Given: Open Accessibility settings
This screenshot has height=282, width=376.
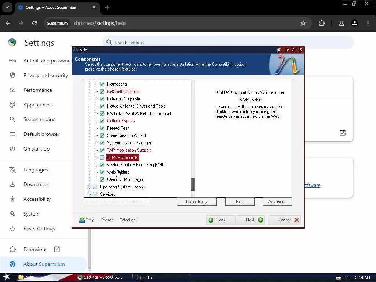Looking at the screenshot, I should (x=37, y=199).
